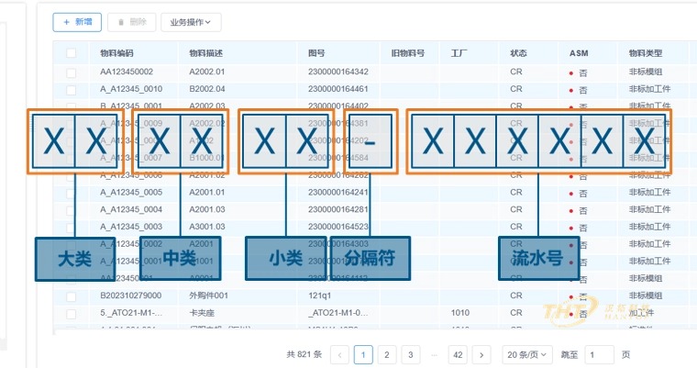Viewport: 697px width, 368px height.
Task: Go to previous page with left arrow
Action: [x=340, y=354]
